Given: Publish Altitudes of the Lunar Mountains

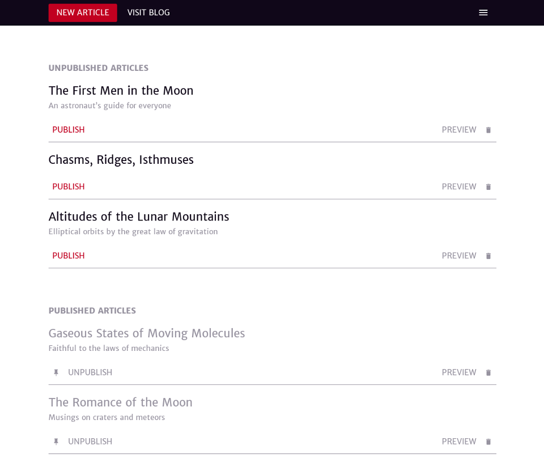Looking at the screenshot, I should pyautogui.click(x=69, y=256).
